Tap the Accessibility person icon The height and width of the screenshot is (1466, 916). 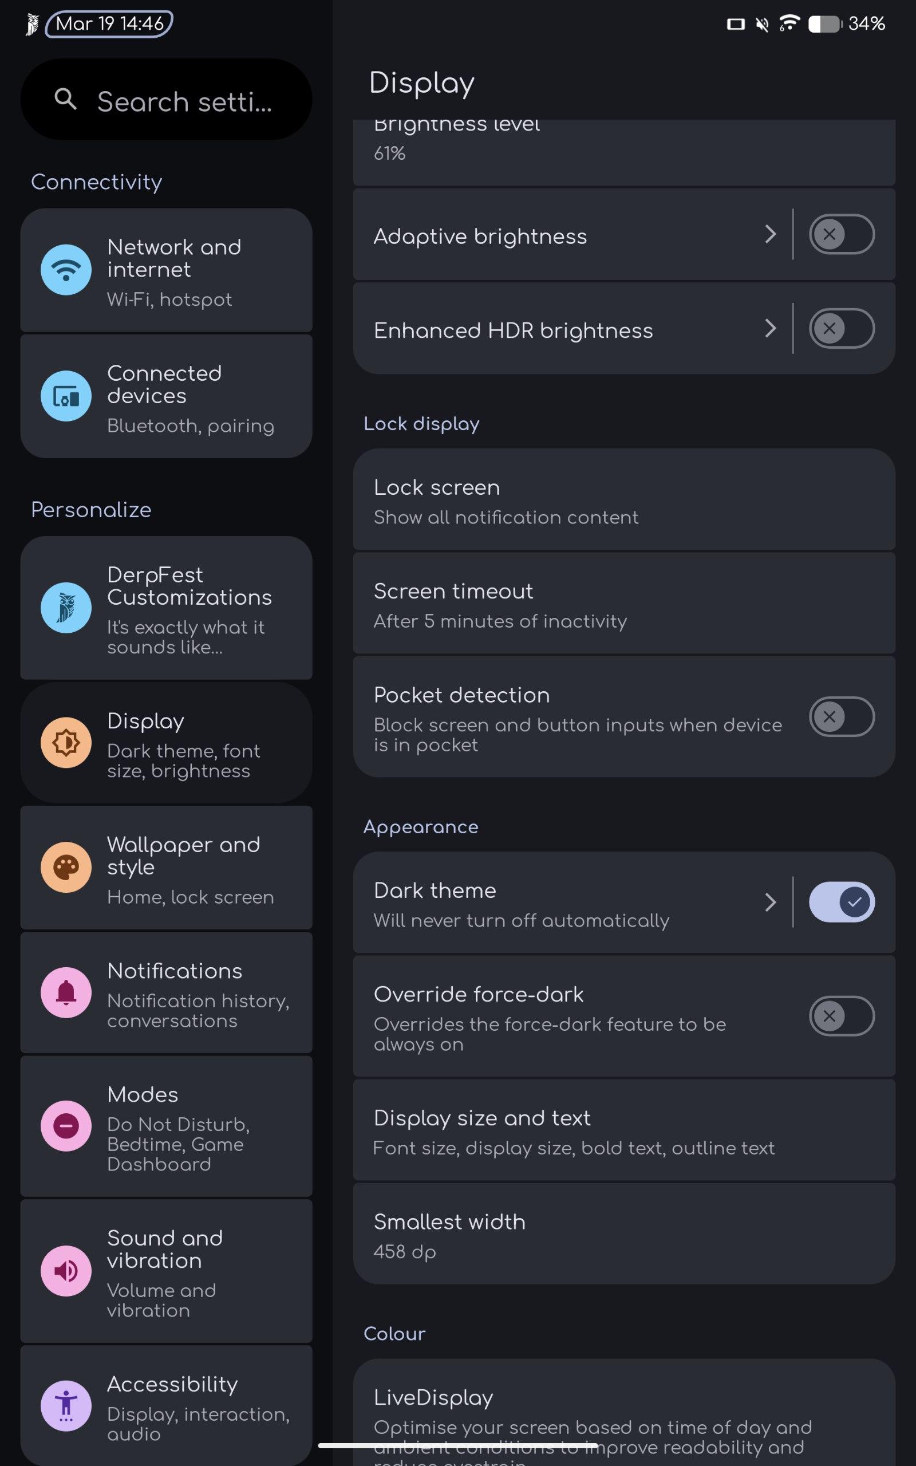coord(66,1405)
